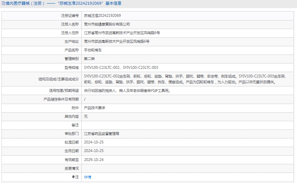Open the 详情 details link

(x=87, y=177)
